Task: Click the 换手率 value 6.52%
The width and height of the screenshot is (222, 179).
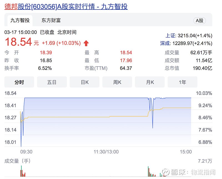Action: (x=45, y=68)
